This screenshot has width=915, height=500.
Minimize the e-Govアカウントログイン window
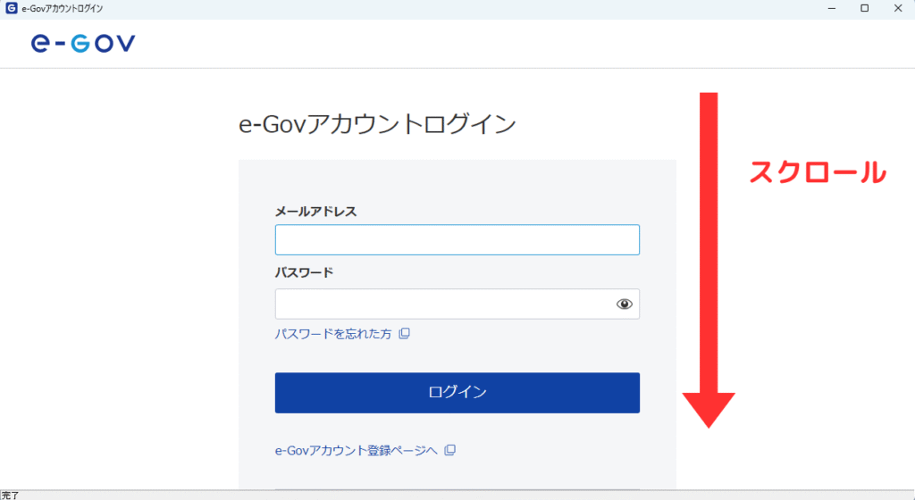pyautogui.click(x=832, y=9)
